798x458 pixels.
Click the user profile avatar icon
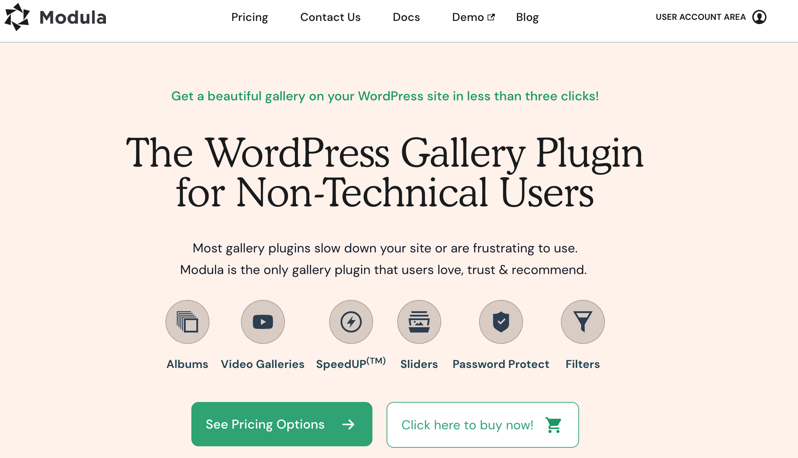pos(759,17)
